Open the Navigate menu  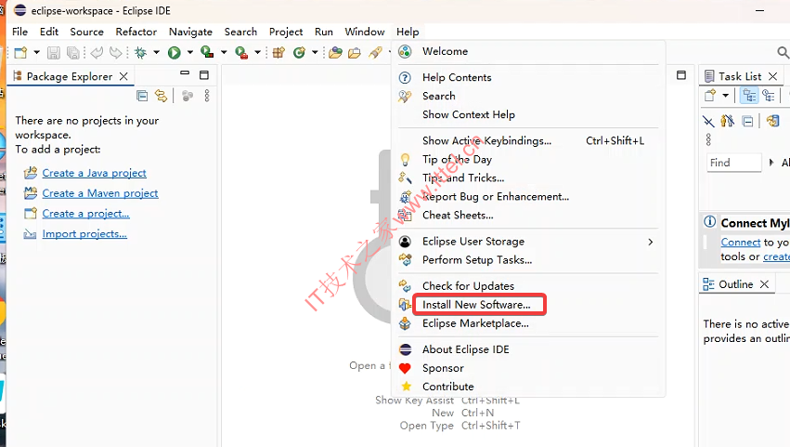coord(190,32)
